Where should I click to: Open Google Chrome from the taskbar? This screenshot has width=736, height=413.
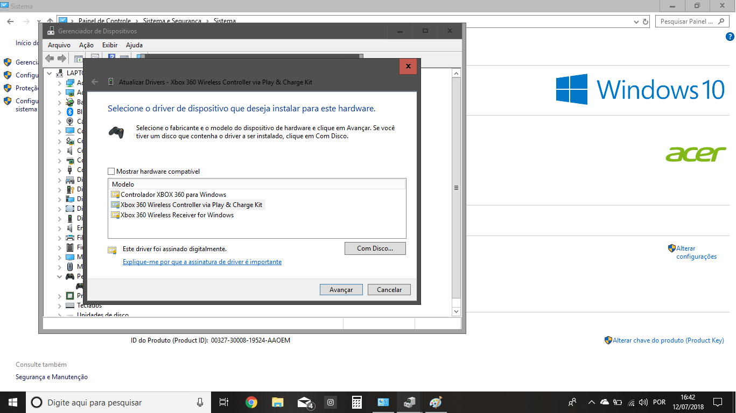[x=251, y=402]
